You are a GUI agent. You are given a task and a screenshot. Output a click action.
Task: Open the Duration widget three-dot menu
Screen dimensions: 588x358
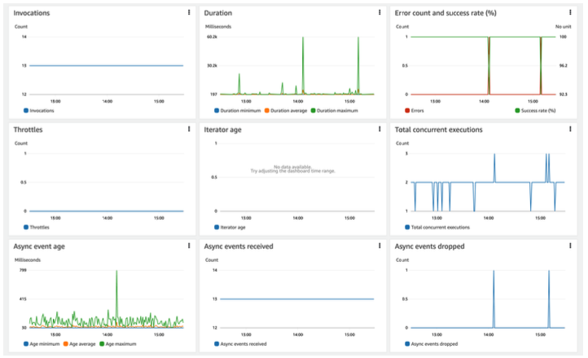point(380,12)
